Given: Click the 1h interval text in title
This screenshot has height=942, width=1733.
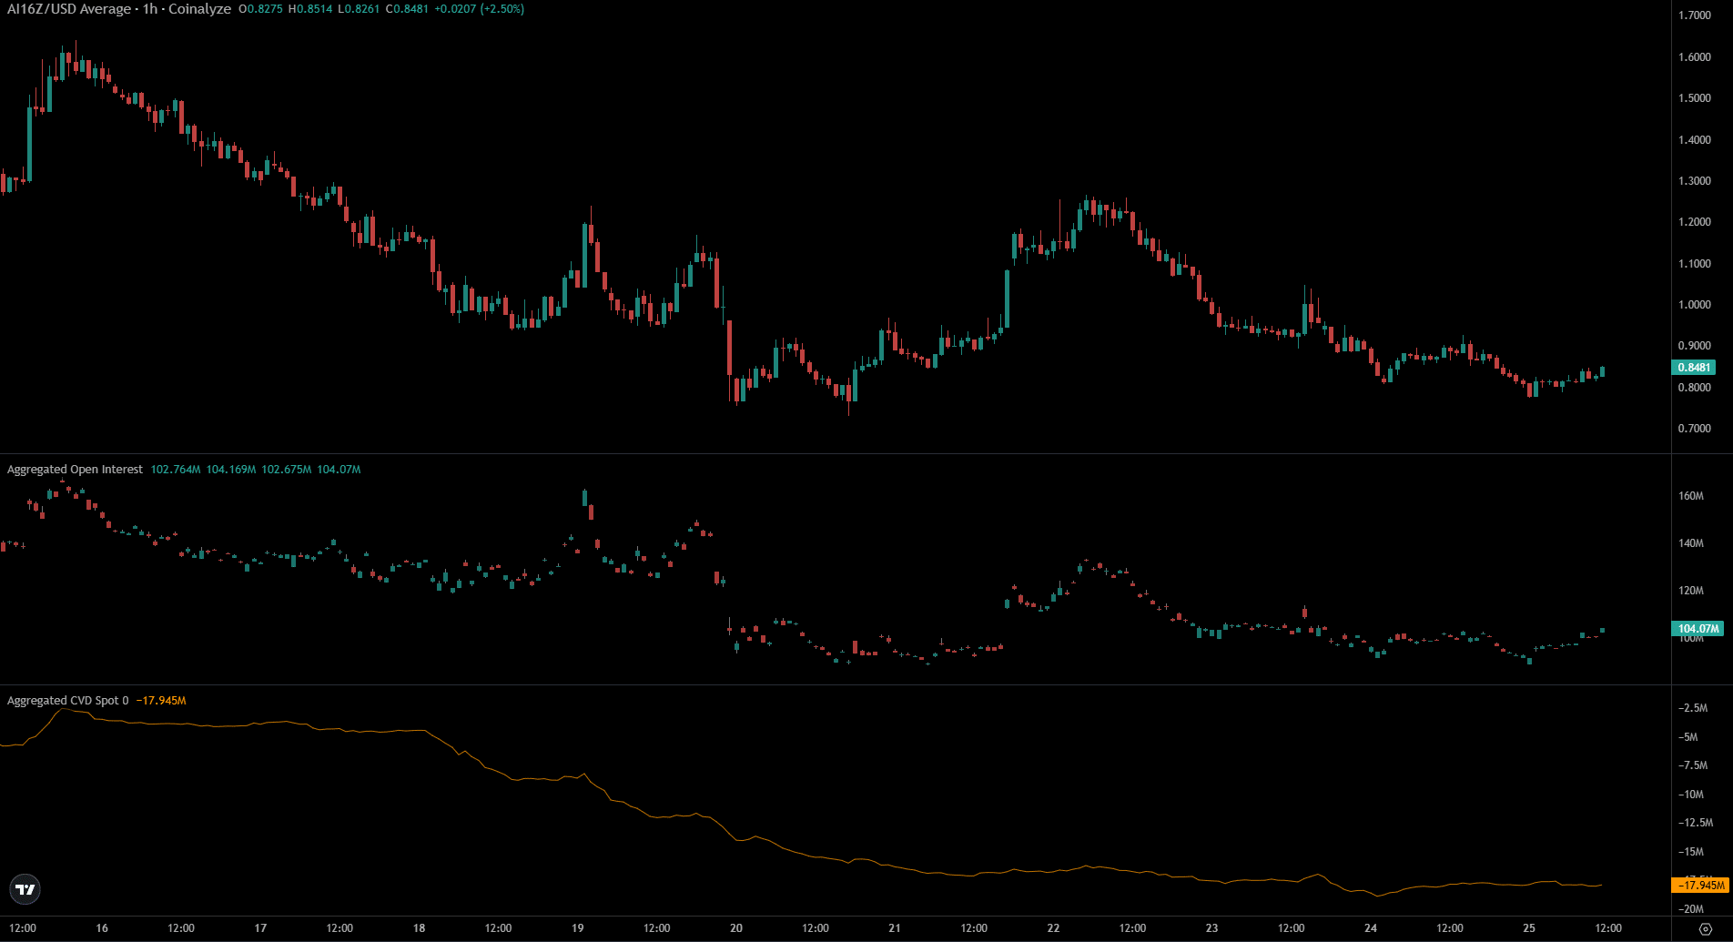Looking at the screenshot, I should [x=149, y=9].
